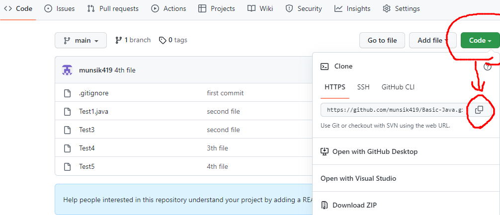Switch to the Actions tab
Image resolution: width=500 pixels, height=215 pixels.
[x=168, y=8]
